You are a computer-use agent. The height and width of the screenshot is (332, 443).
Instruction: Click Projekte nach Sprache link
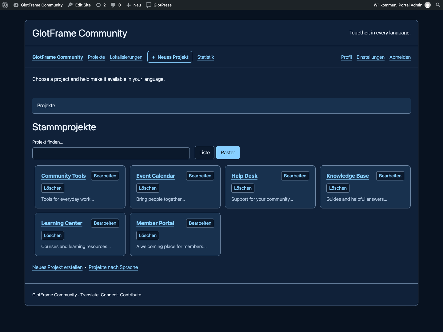click(113, 267)
